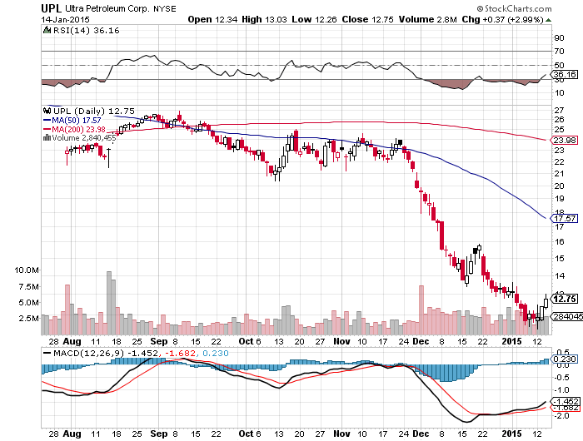The height and width of the screenshot is (441, 583).
Task: Click the blue 0.230 histogram legend value
Action: click(x=216, y=353)
